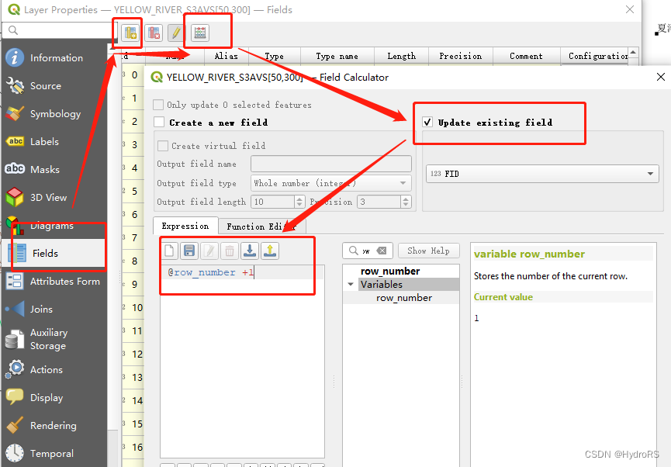Viewport: 671px width, 467px height.
Task: Open the Source section
Action: (54, 85)
